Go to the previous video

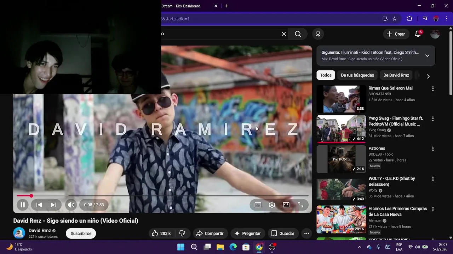coord(39,205)
